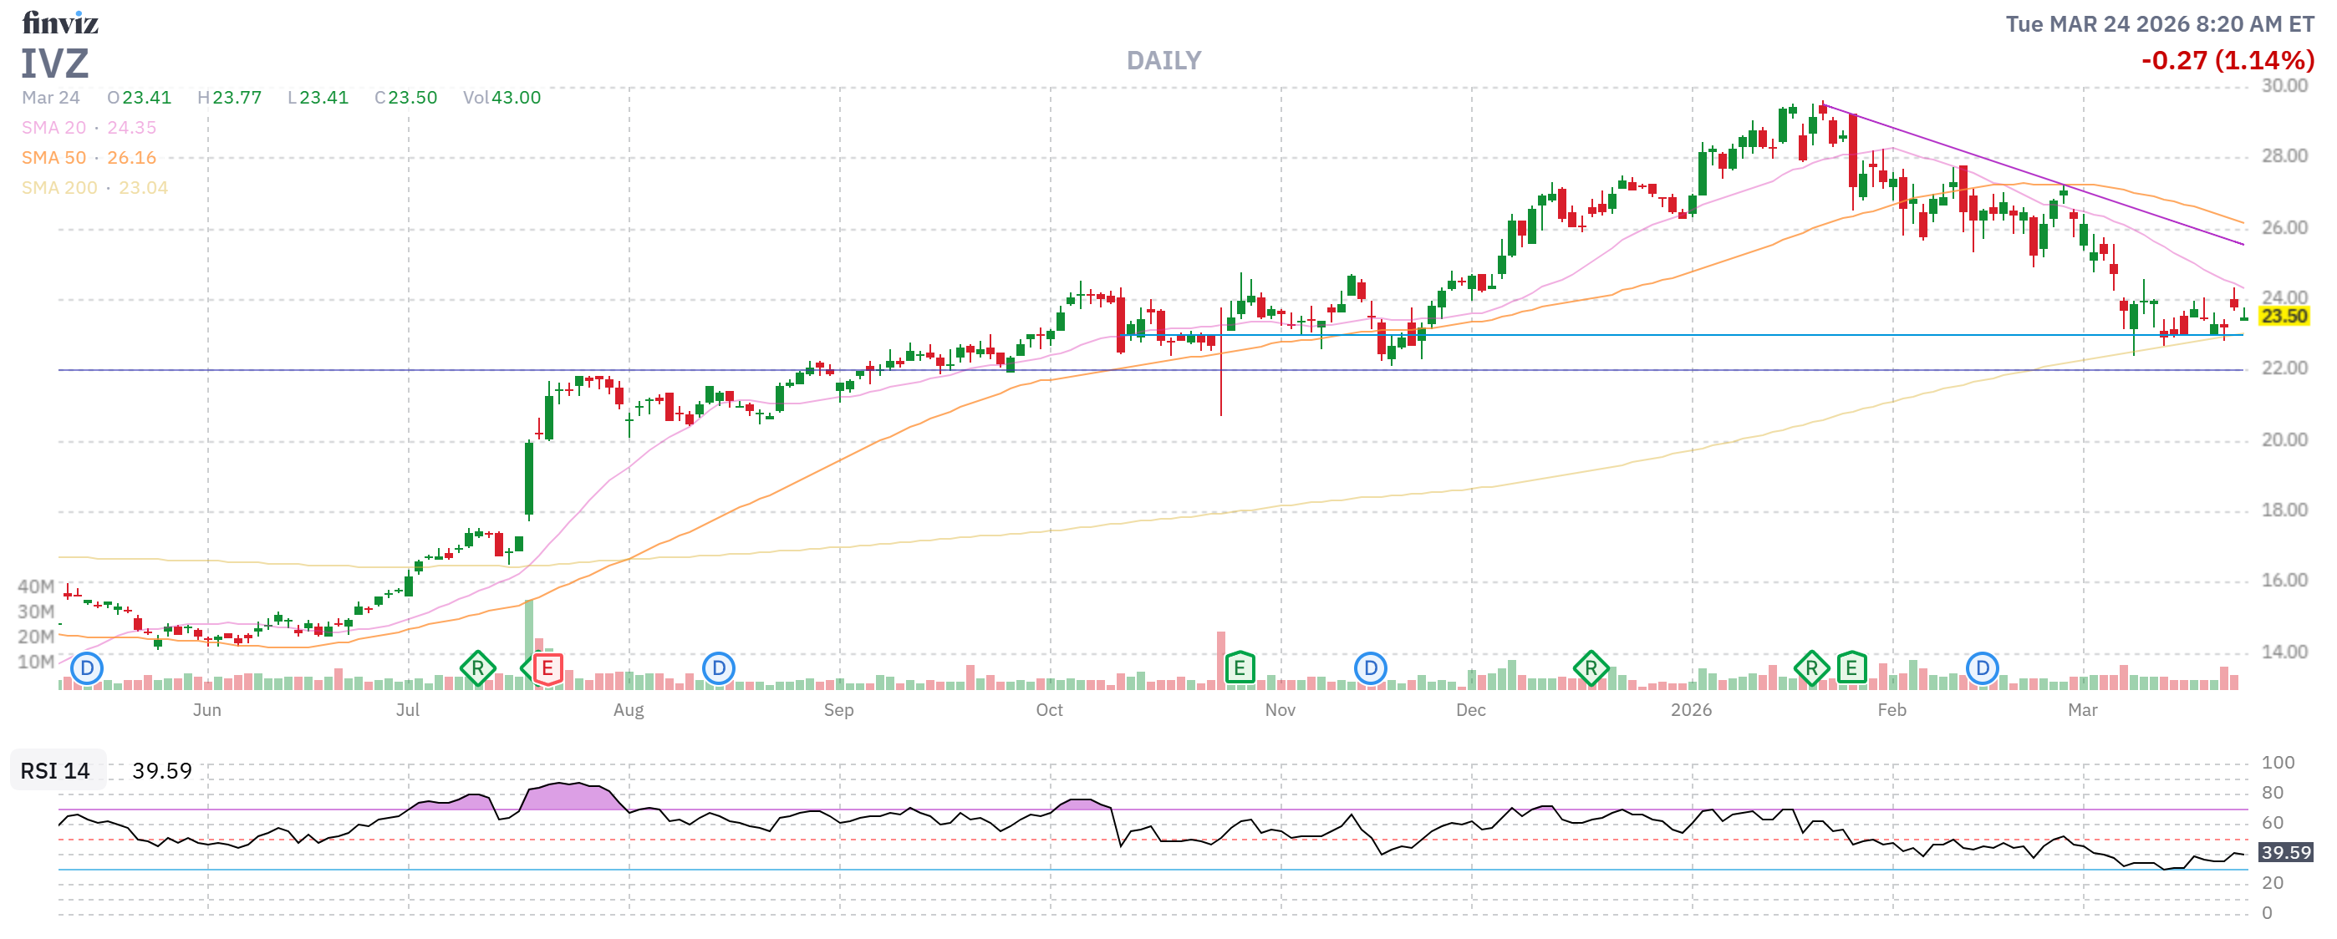The width and height of the screenshot is (2337, 939).
Task: Open the finviz home logo
Action: 61,22
